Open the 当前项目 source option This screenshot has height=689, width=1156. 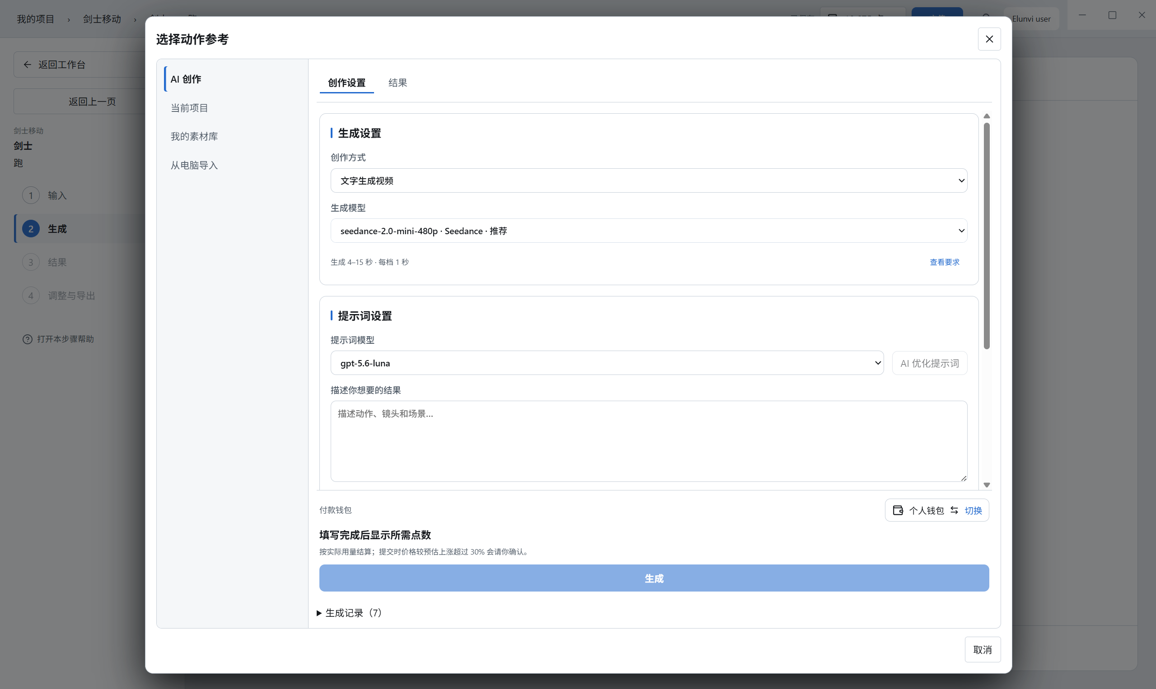232,108
